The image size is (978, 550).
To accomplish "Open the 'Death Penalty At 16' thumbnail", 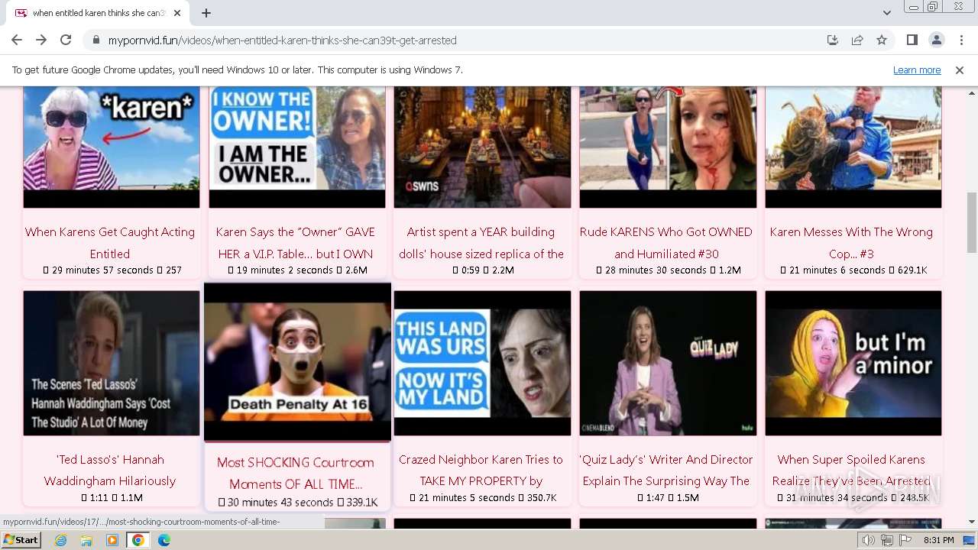I will 297,362.
